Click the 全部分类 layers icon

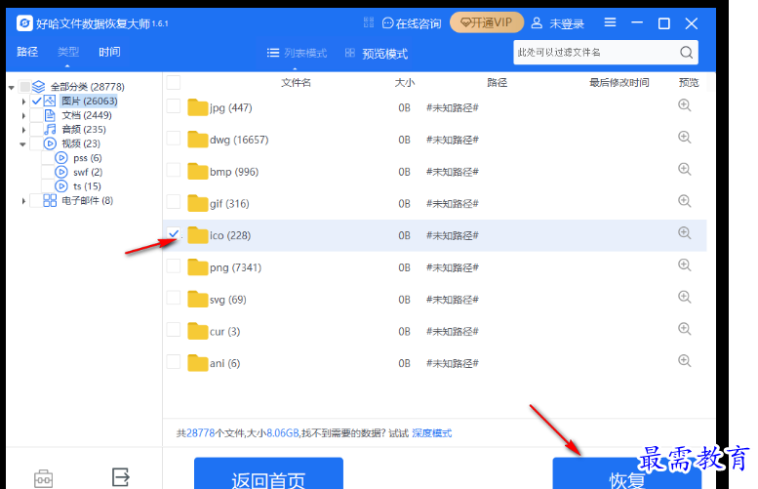(x=39, y=87)
